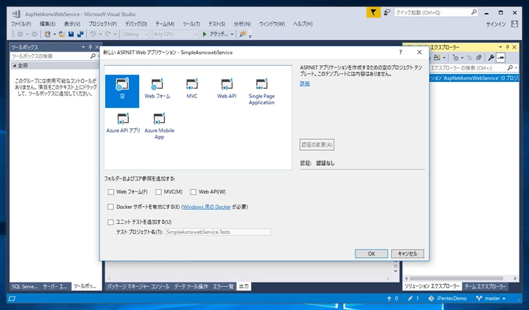Switch to the SQL Server tab
Viewport: 529px width, 310px height.
(24, 286)
